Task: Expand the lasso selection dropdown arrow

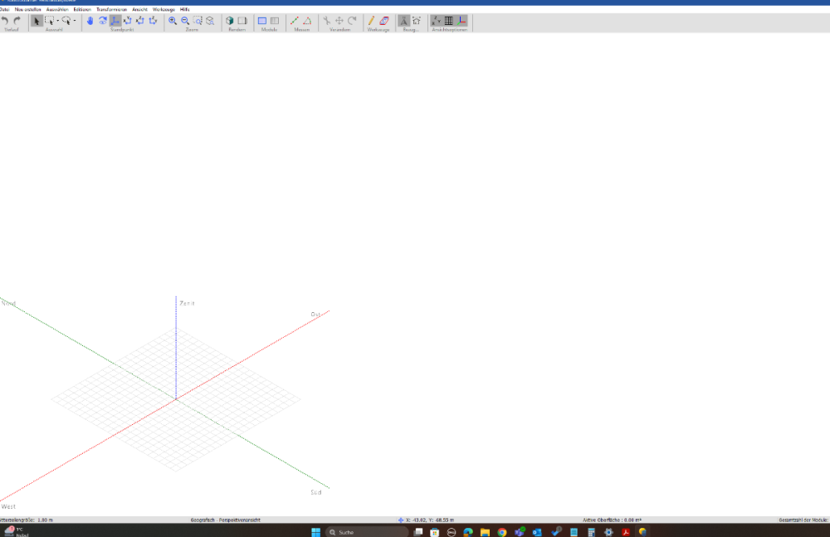Action: pyautogui.click(x=75, y=20)
